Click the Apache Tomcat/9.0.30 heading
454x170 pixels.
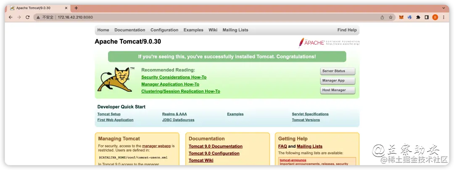[128, 42]
